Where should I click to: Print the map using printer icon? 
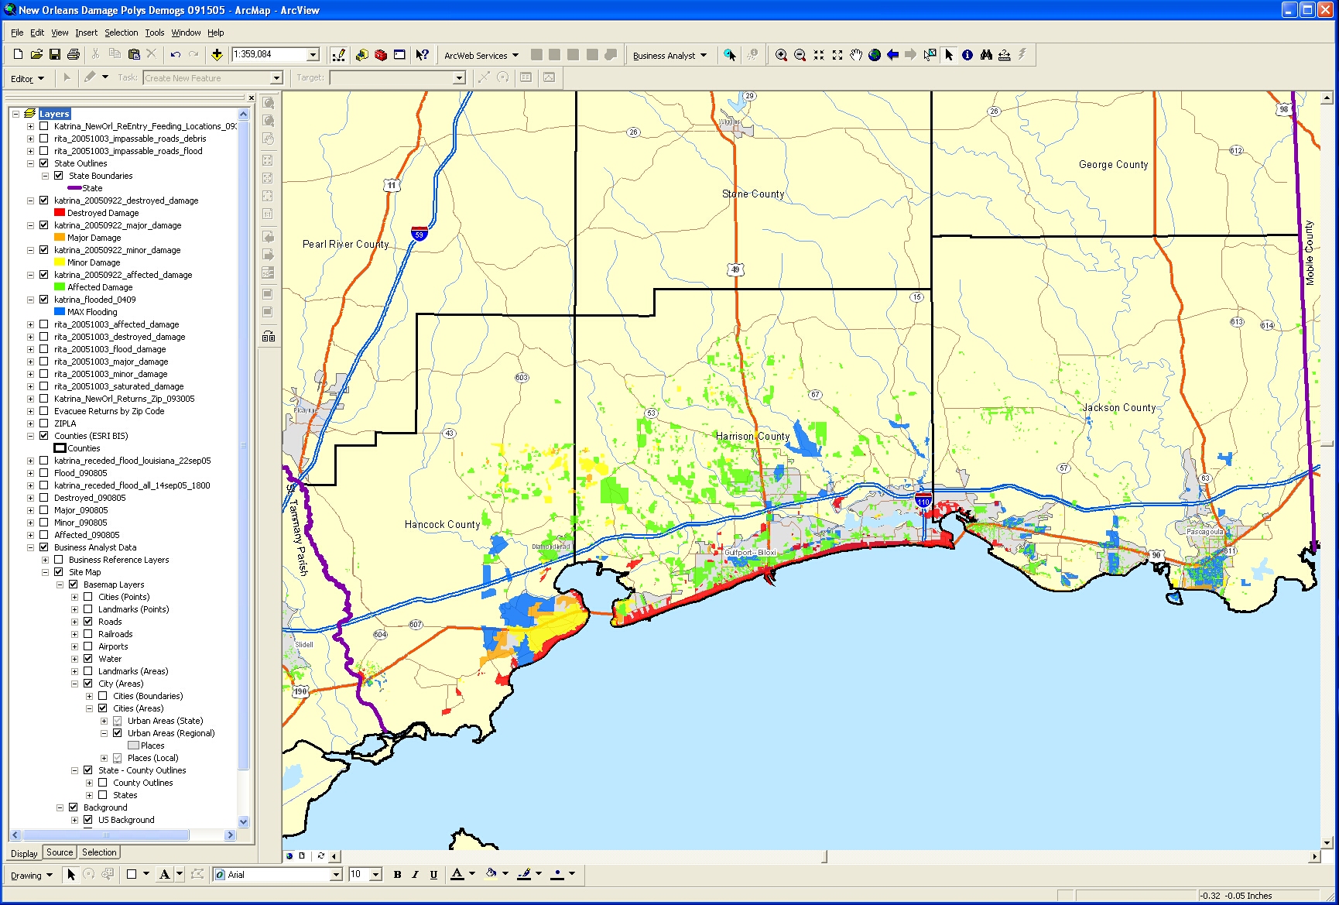pyautogui.click(x=74, y=54)
